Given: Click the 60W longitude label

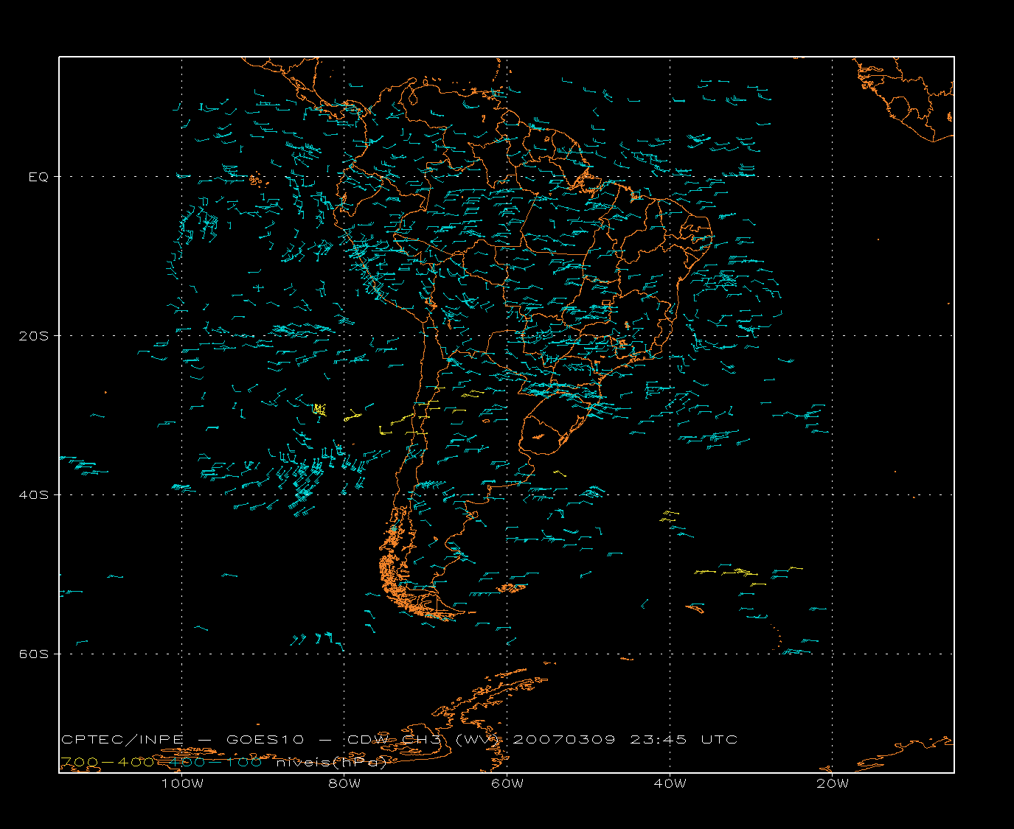Looking at the screenshot, I should (x=507, y=783).
